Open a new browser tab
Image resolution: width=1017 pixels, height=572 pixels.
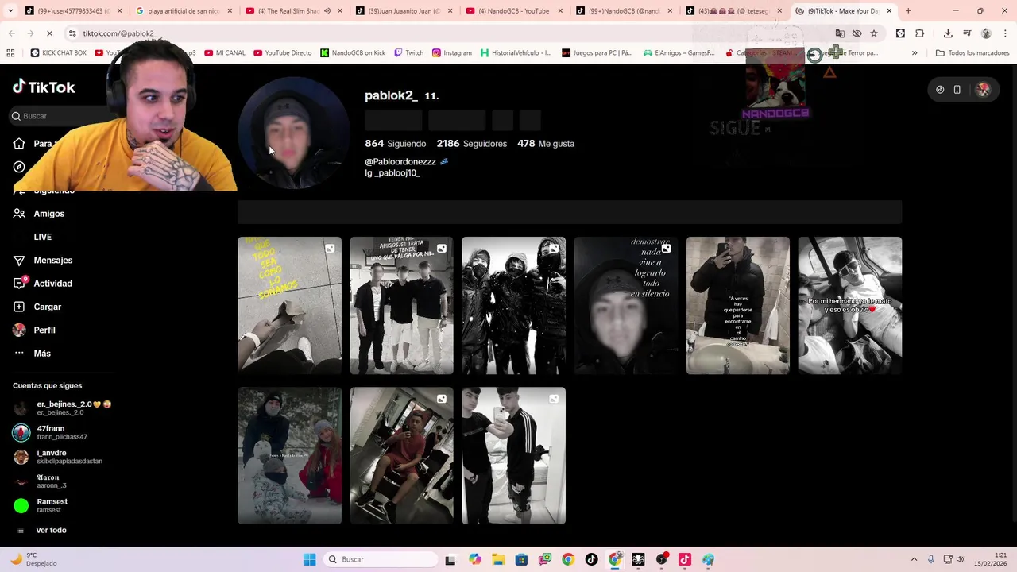click(x=908, y=11)
